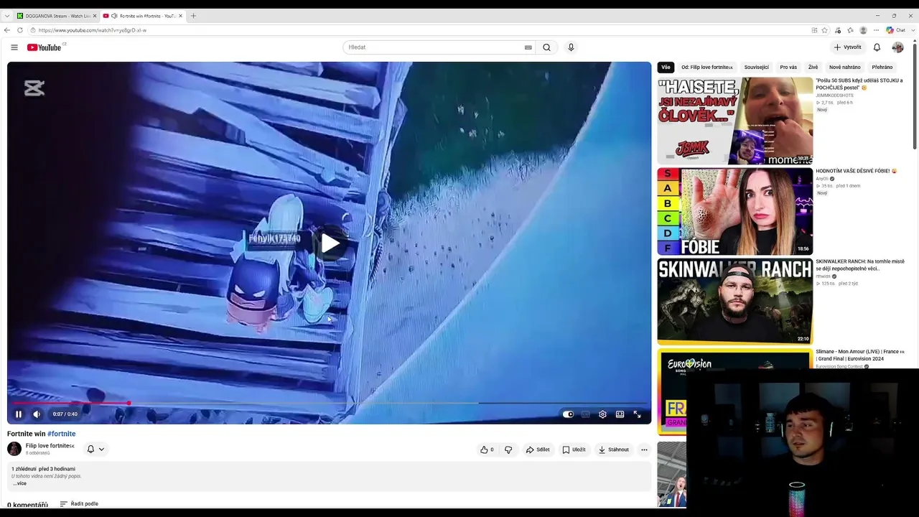919x517 pixels.
Task: Close the Fortnite win YouTube tab
Action: pos(180,16)
